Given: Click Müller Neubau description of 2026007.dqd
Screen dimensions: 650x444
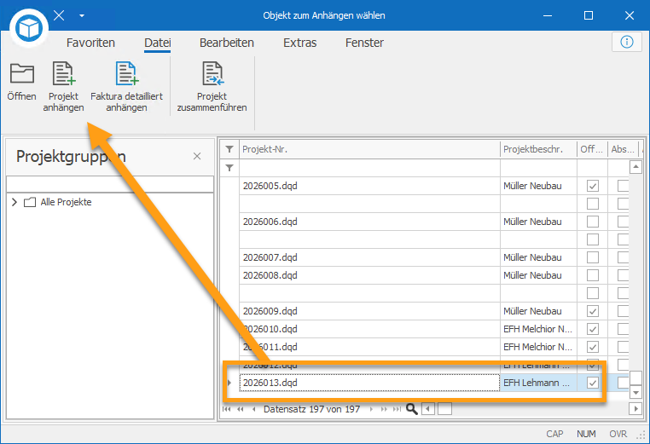Looking at the screenshot, I should click(x=538, y=257).
